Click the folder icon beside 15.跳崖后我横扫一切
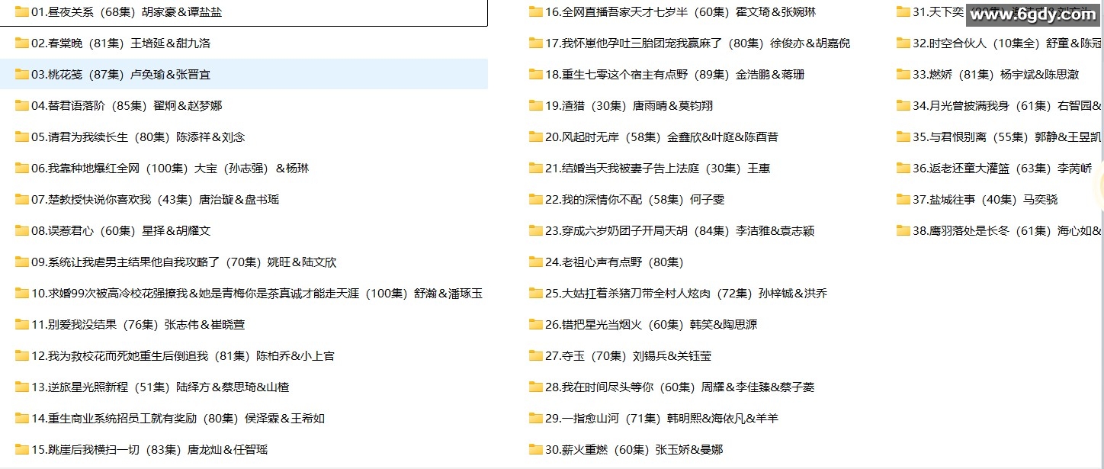Screen dimensions: 1104x469 click(21, 449)
